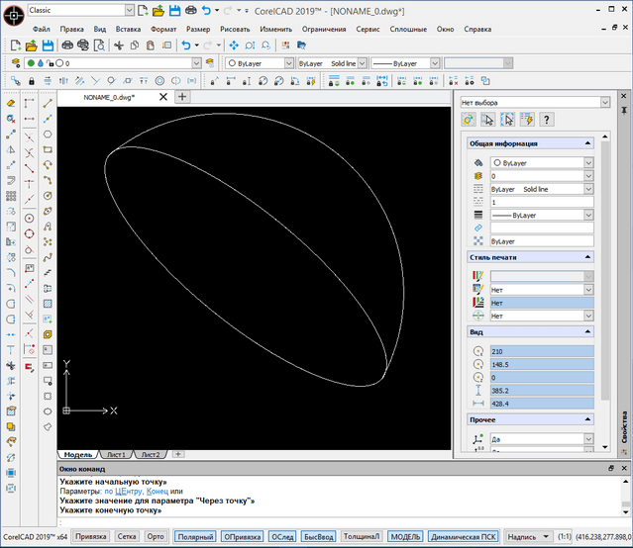The width and height of the screenshot is (633, 548).
Task: Click the Quick Select icon in Properties panel
Action: coord(526,120)
